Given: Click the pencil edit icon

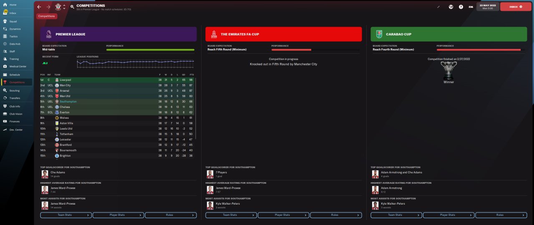Looking at the screenshot, I should click(x=438, y=7).
